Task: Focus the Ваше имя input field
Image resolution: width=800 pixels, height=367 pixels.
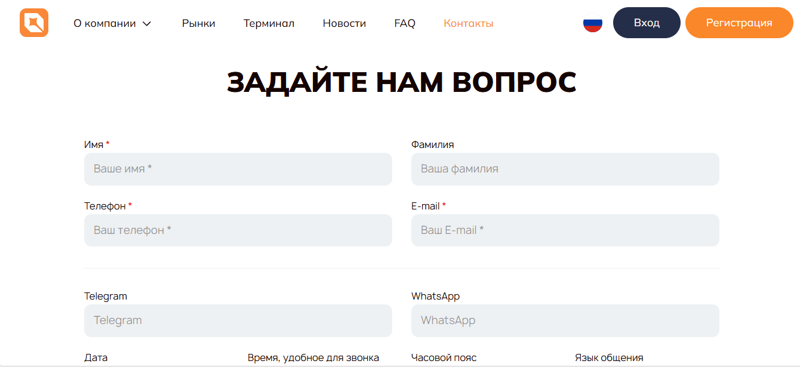Action: [x=238, y=169]
